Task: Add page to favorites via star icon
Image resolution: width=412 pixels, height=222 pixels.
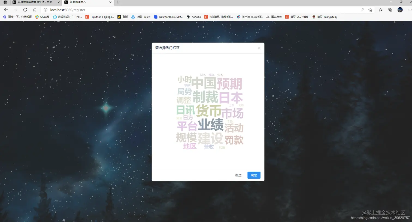Action: coord(370,10)
